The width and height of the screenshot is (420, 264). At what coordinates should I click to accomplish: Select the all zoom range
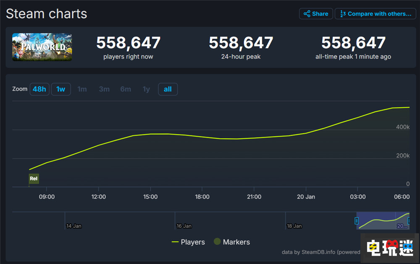click(x=168, y=89)
